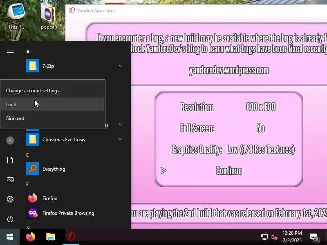Viewport: 327px width, 245px height.
Task: Click the Continue button in launcher
Action: 229,171
